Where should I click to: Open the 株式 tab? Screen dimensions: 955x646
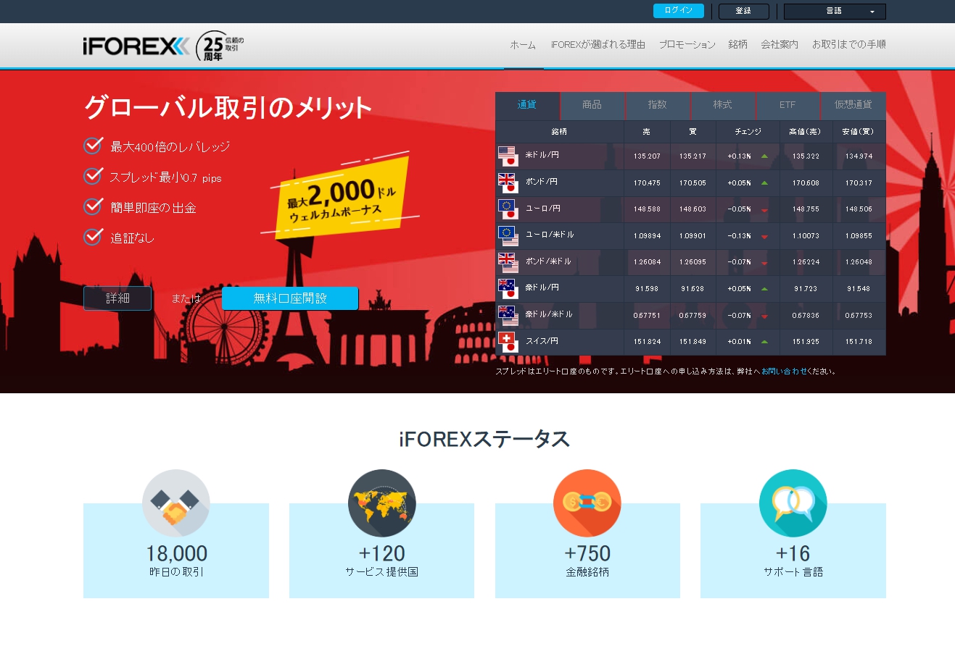(x=722, y=105)
